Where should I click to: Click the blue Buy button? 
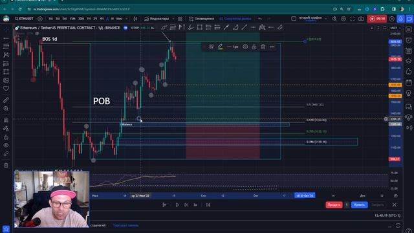click(360, 205)
